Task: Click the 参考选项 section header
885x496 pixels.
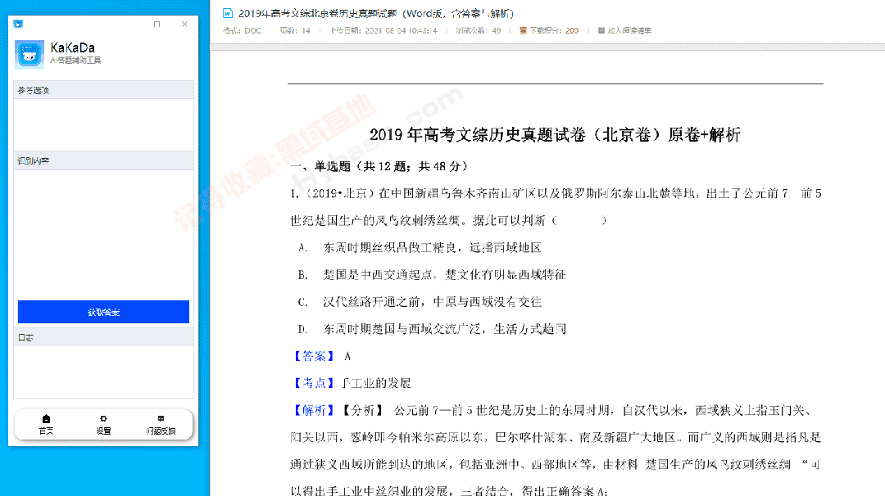Action: [103, 90]
